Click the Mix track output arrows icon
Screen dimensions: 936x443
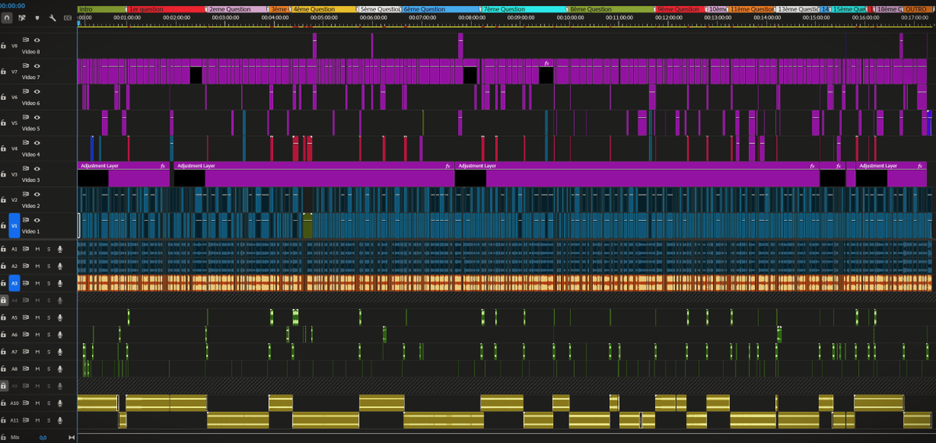click(73, 438)
